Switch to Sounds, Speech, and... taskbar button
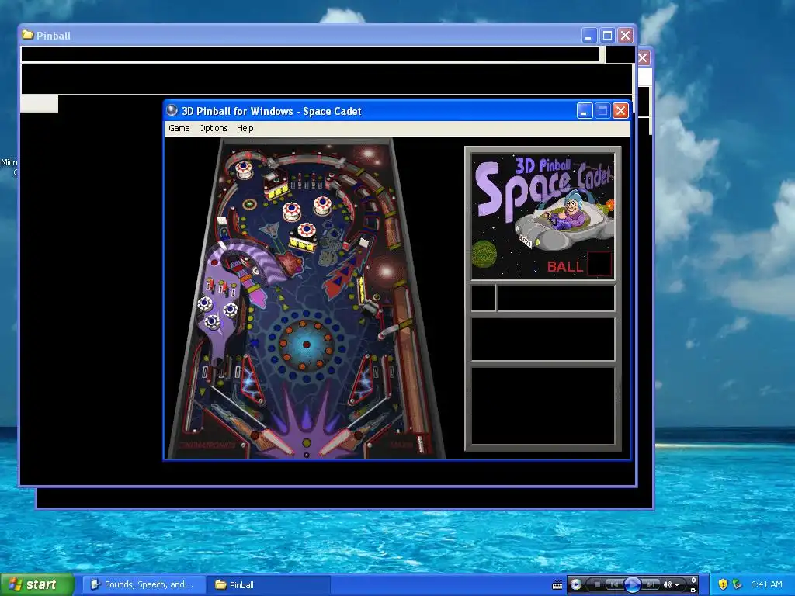The image size is (795, 596). point(144,584)
